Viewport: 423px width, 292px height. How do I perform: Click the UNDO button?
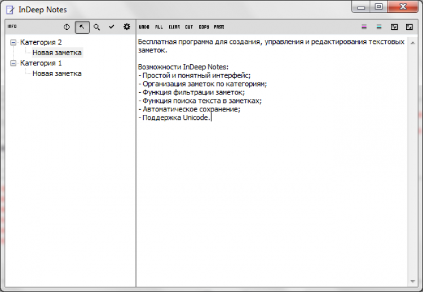pyautogui.click(x=144, y=27)
